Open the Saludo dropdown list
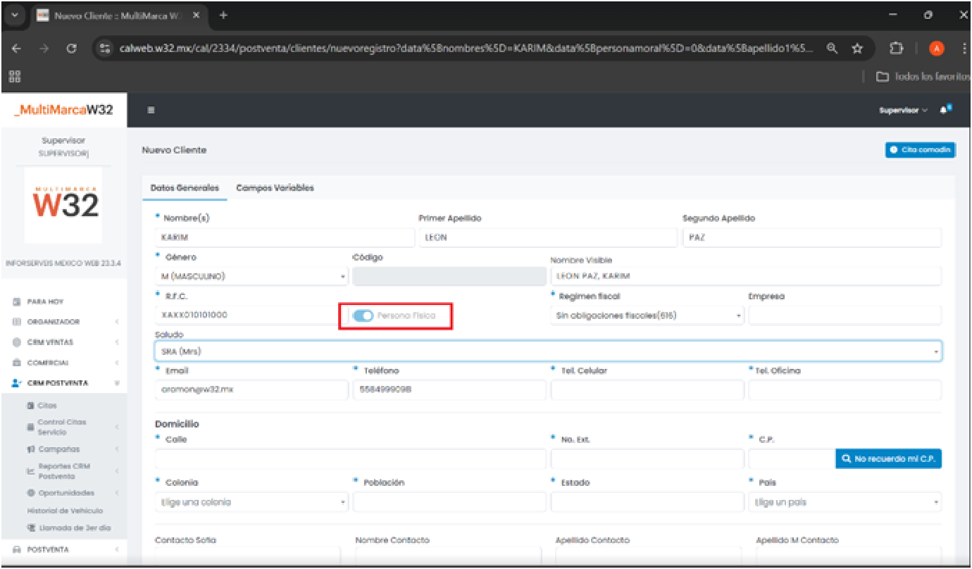This screenshot has height=569, width=972. (x=547, y=351)
